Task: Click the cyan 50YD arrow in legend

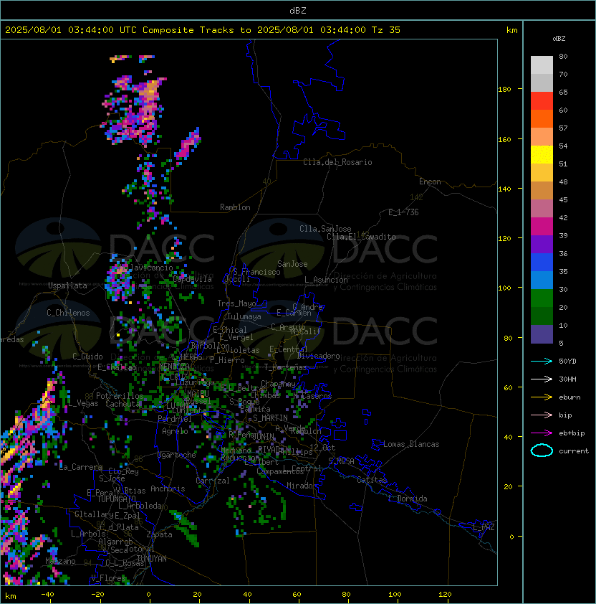Action: (x=542, y=362)
